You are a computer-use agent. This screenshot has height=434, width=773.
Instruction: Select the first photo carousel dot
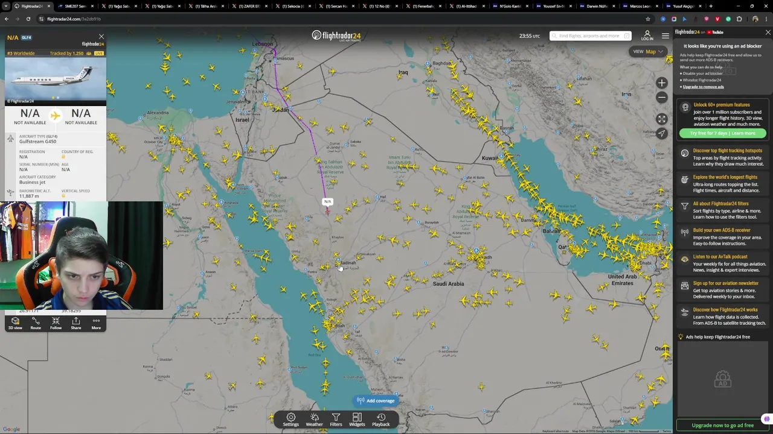(53, 98)
